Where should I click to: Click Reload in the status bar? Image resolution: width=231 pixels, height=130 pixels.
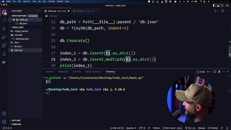[201, 128]
